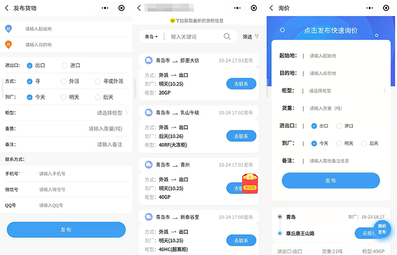Expand 请选择柜型 in 发布货物 form

112,113
